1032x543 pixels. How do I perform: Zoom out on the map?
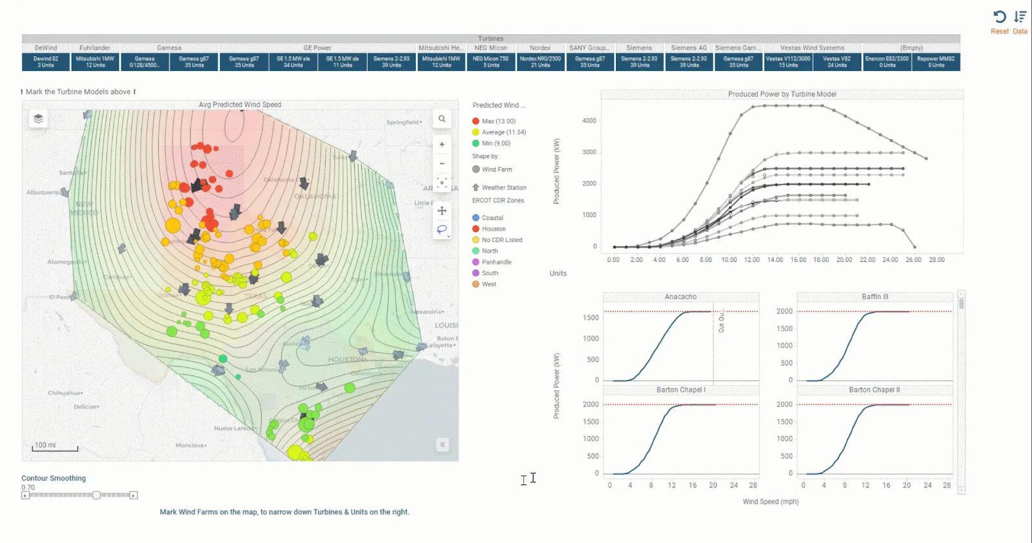442,163
